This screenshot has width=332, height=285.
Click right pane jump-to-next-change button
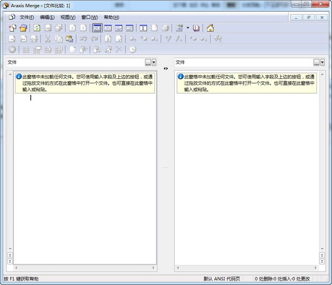tap(322, 261)
